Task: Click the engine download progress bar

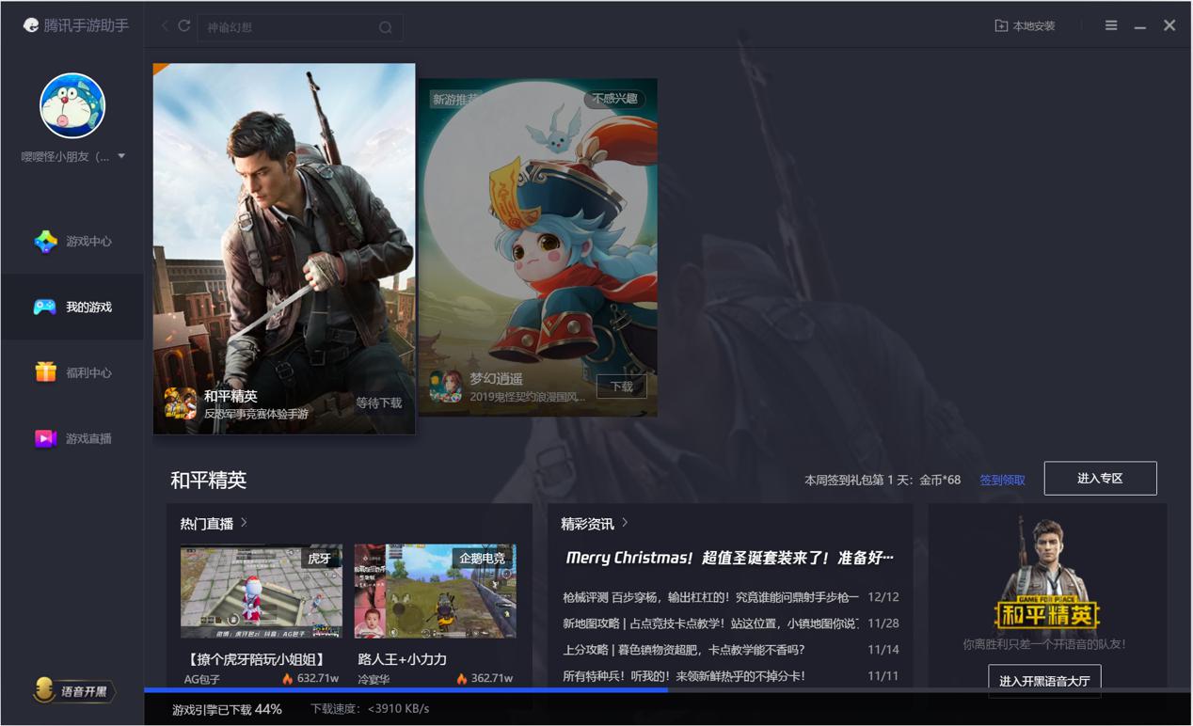Action: coord(668,690)
